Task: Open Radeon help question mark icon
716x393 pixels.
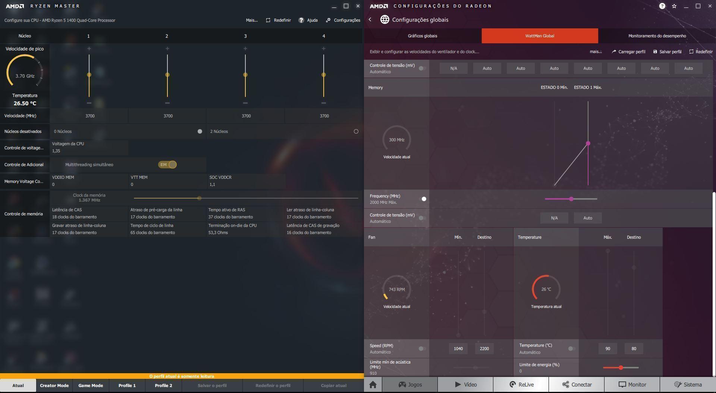Action: point(662,6)
